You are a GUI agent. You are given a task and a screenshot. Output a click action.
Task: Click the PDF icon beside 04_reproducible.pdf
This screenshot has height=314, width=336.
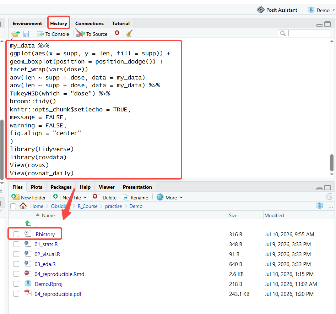pyautogui.click(x=28, y=293)
